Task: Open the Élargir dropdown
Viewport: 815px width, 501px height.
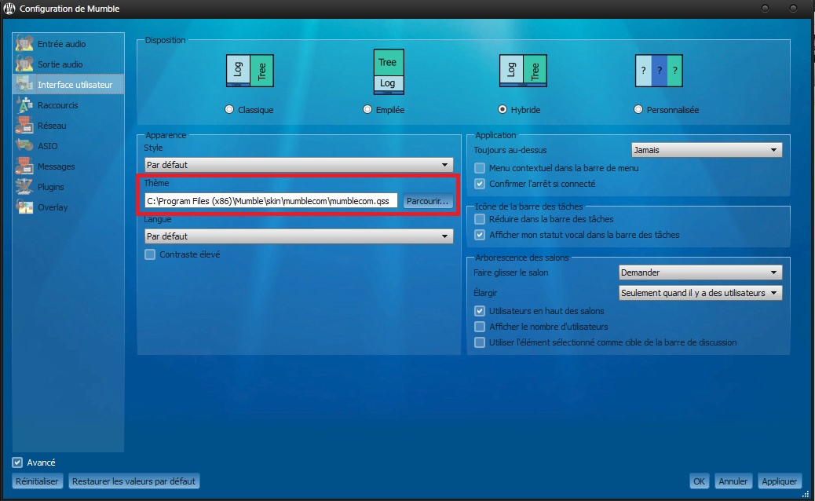Action: pyautogui.click(x=700, y=293)
